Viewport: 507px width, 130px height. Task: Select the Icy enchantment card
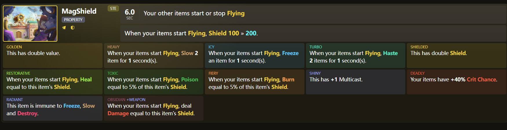[254, 55]
